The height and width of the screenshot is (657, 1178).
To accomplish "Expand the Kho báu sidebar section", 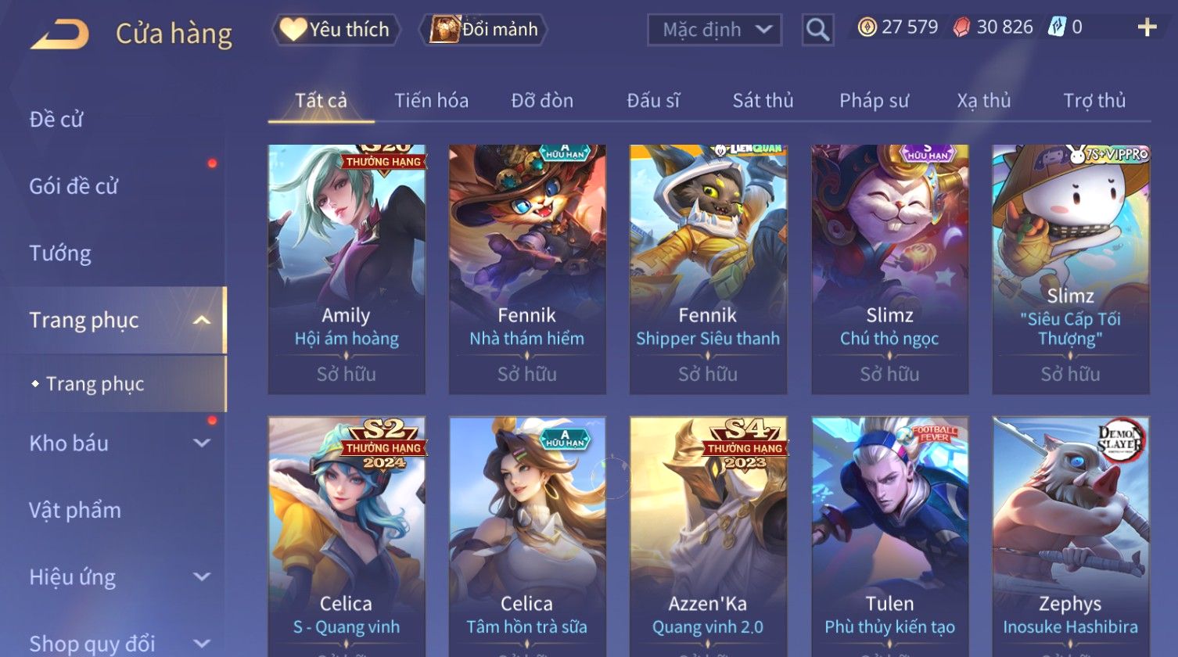I will [202, 443].
